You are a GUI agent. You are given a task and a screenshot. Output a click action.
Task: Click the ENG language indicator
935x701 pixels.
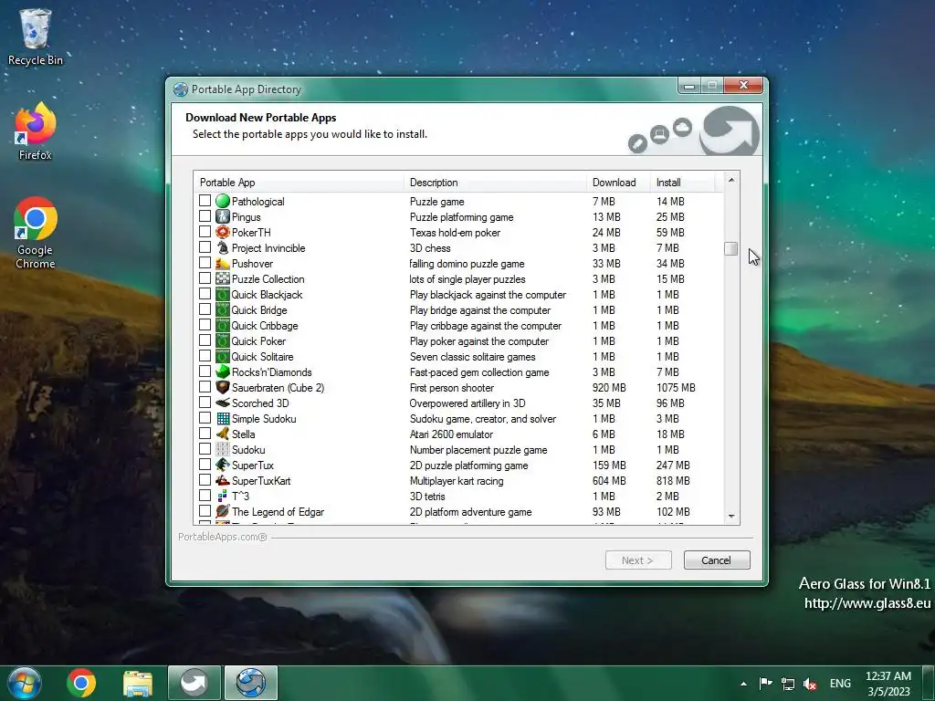[x=840, y=683]
